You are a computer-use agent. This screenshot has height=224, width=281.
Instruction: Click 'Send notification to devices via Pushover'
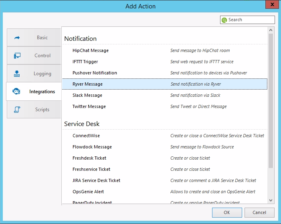(x=208, y=73)
